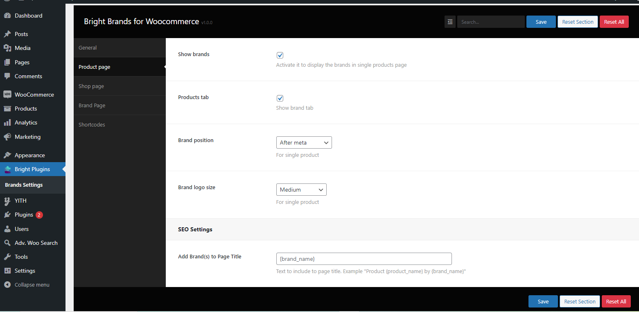Click the top Reset Section button
This screenshot has height=312, width=639.
point(577,22)
